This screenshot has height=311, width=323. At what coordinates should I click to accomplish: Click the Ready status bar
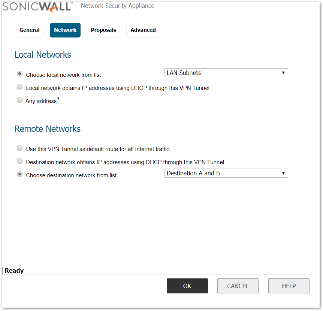pyautogui.click(x=157, y=271)
